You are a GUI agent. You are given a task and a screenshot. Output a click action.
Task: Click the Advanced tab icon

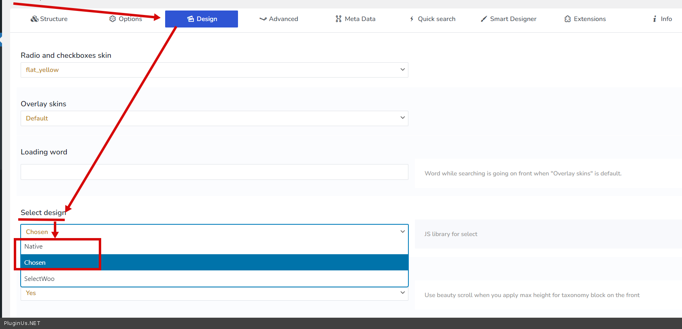(x=263, y=19)
